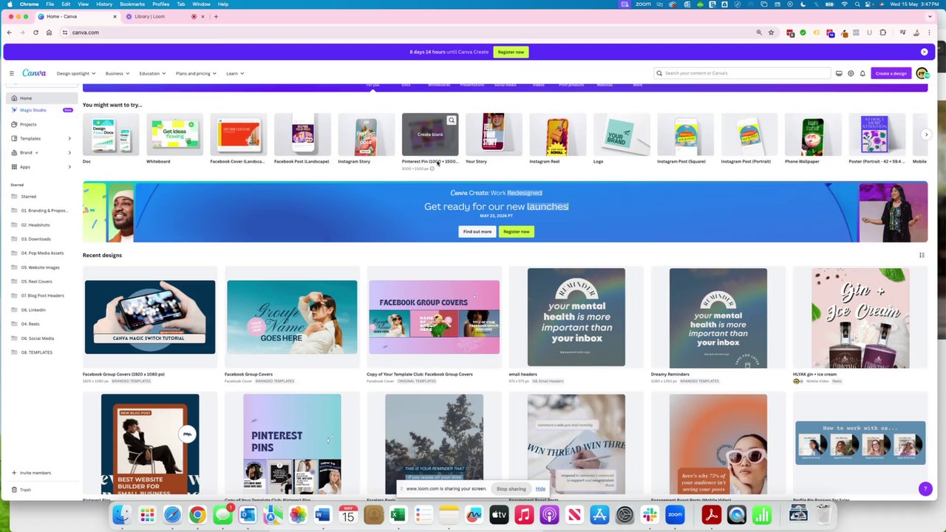Expand the Business dropdown
Viewport: 946px width, 532px height.
117,73
